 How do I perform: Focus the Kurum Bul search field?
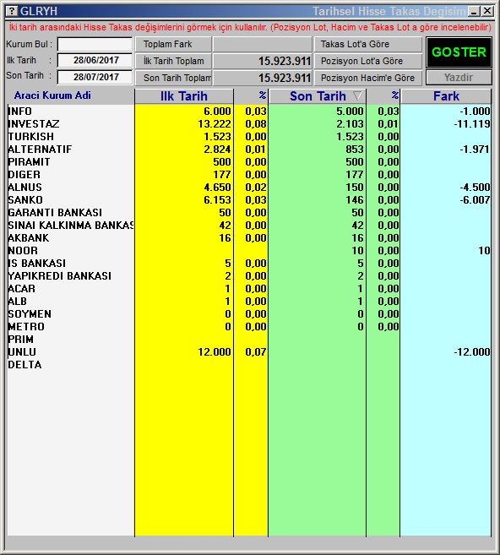(x=95, y=44)
